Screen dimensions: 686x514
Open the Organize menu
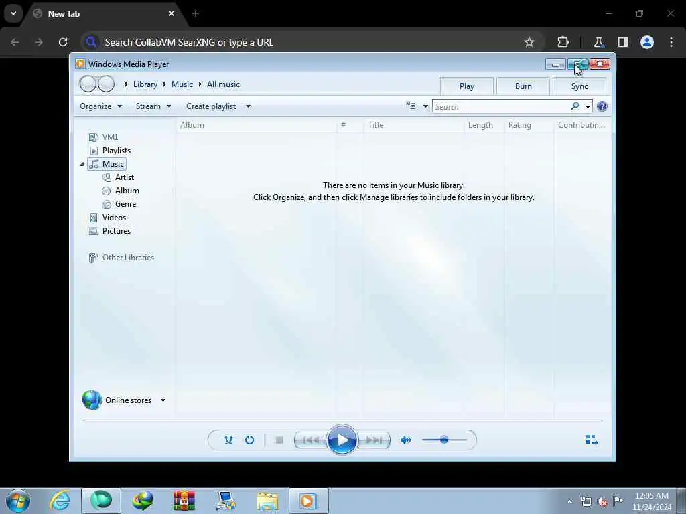(100, 106)
